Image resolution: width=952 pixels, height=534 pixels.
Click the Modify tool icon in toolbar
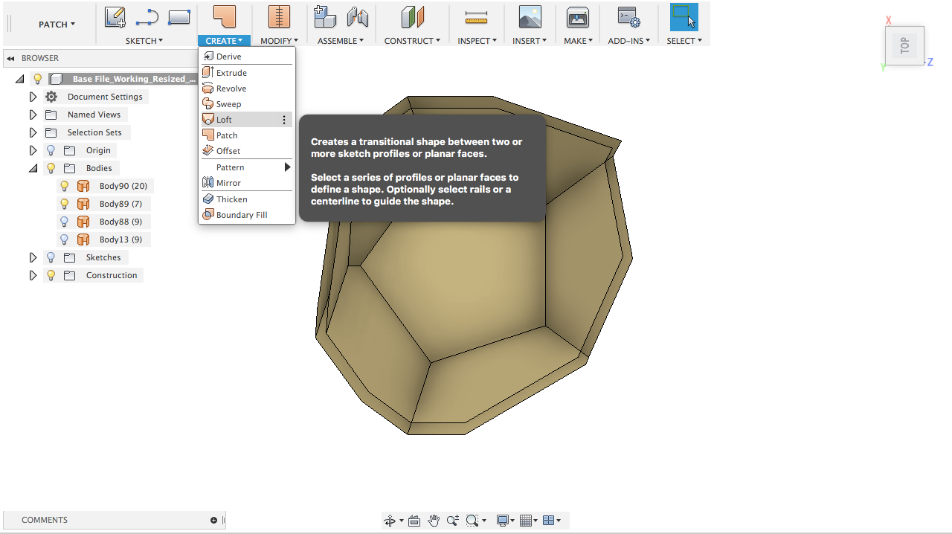(x=279, y=17)
